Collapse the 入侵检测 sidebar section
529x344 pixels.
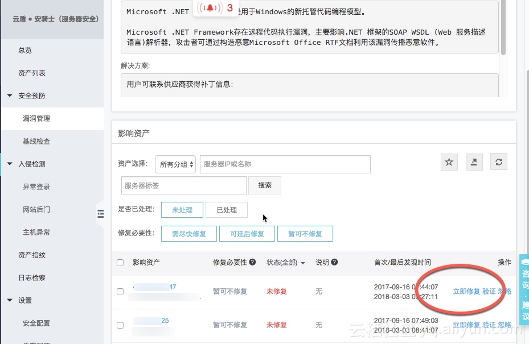pos(10,164)
